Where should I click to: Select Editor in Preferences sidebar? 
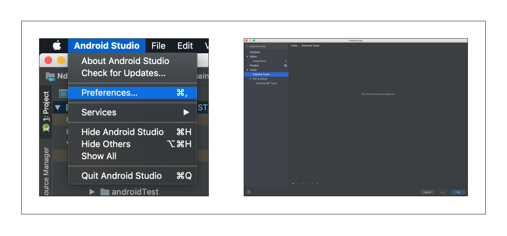(x=253, y=57)
